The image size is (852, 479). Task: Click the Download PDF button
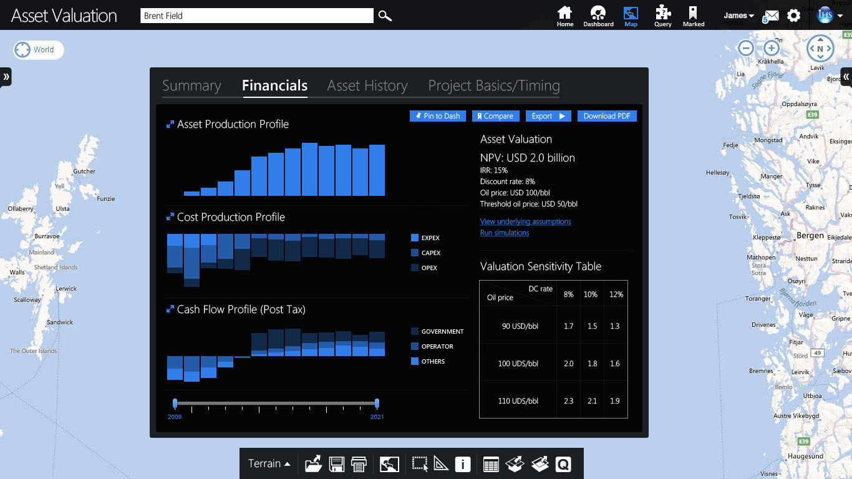coord(606,116)
